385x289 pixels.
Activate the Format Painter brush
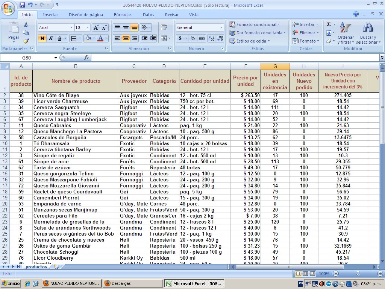(26, 41)
